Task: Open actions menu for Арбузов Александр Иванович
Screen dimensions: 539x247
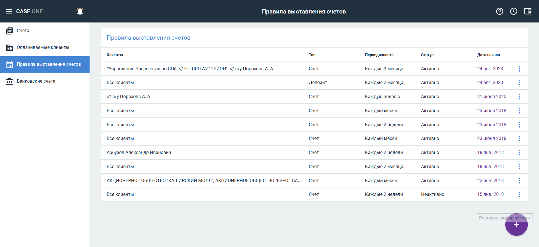Action: click(x=519, y=153)
